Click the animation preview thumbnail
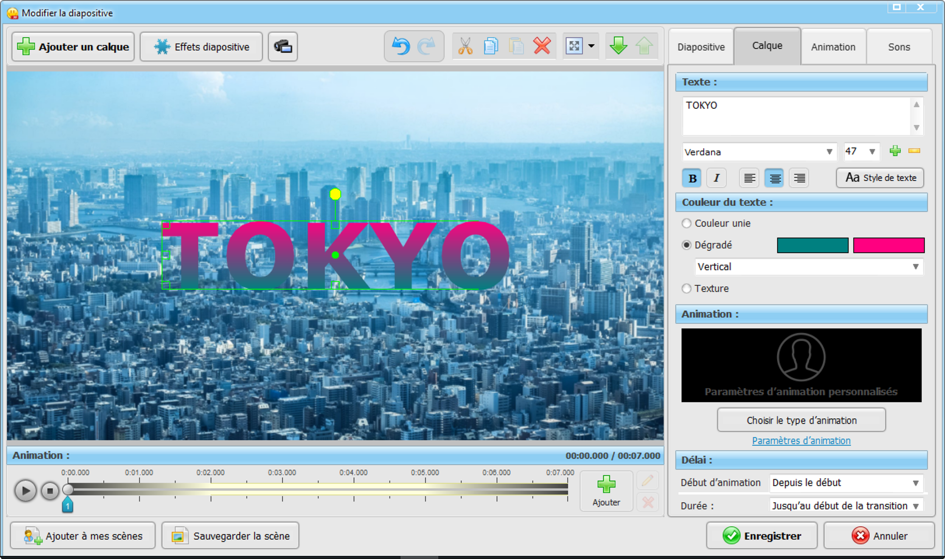 tap(801, 365)
